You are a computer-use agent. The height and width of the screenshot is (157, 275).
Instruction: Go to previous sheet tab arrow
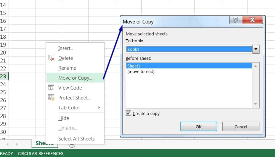pyautogui.click(x=8, y=144)
